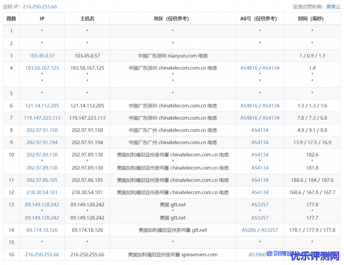The image size is (344, 265).
Task: Open IP link 216.250.255.66 in hop 16 row
Action: click(42, 255)
